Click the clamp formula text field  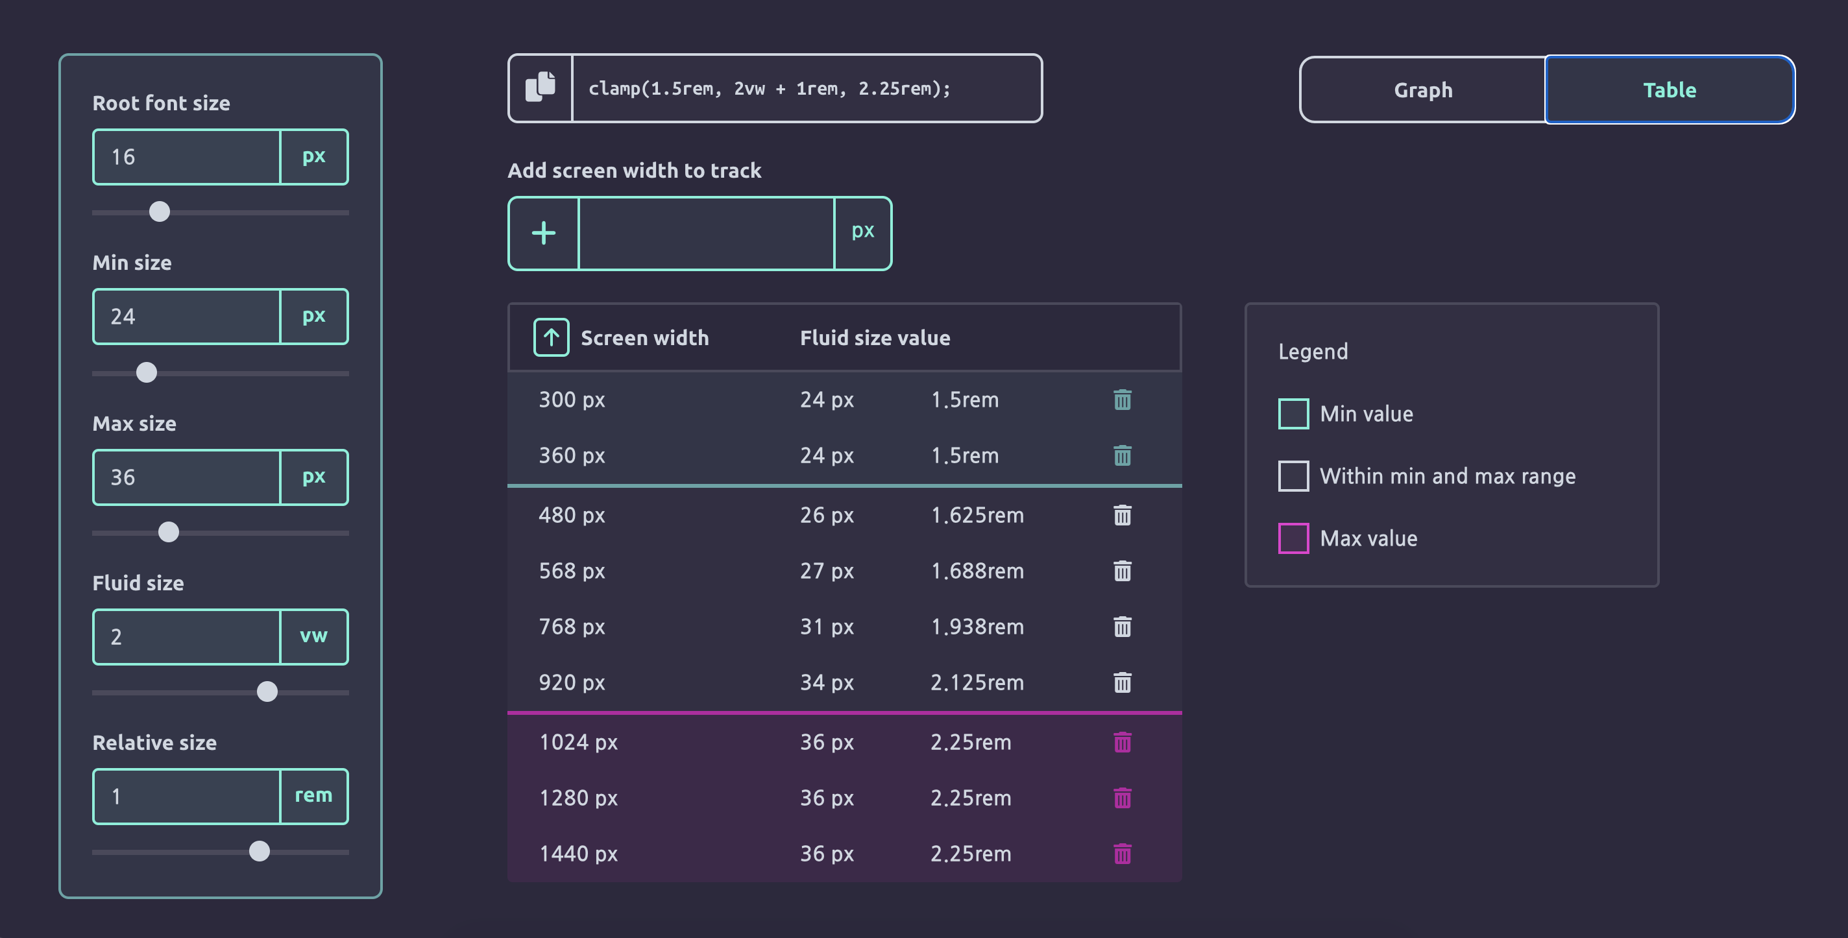click(x=806, y=88)
